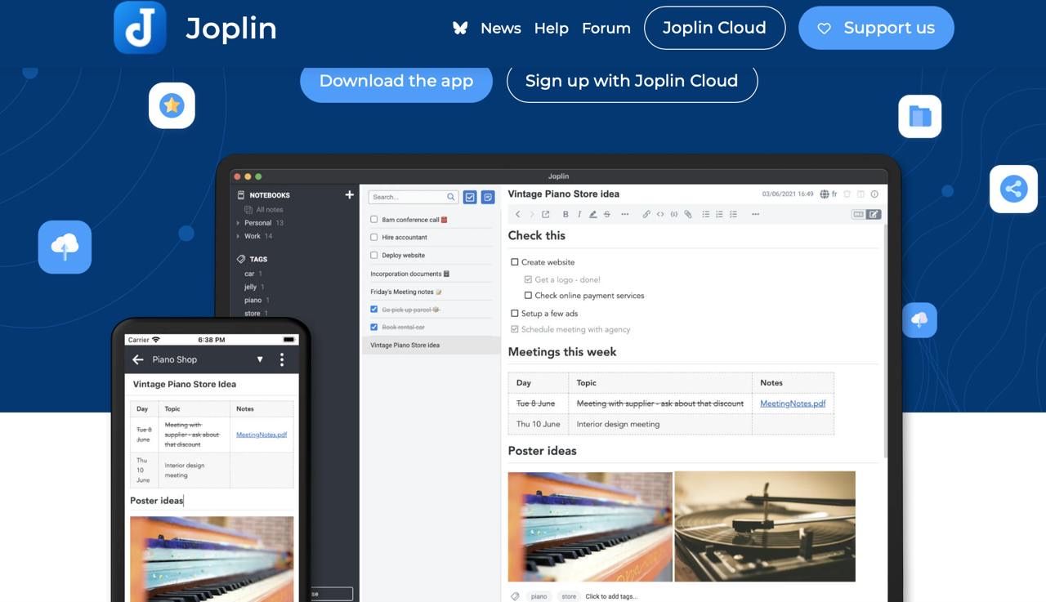Click the Strikethrough icon in the toolbar
This screenshot has width=1046, height=602.
coord(606,215)
